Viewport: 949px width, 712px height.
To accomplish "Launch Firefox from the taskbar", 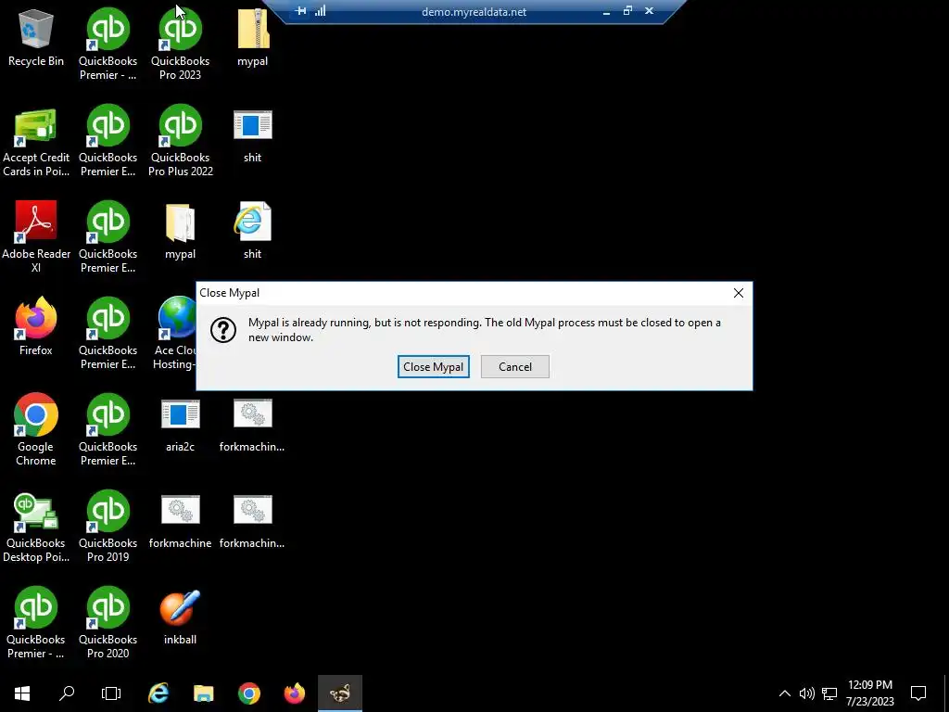I will click(x=295, y=693).
